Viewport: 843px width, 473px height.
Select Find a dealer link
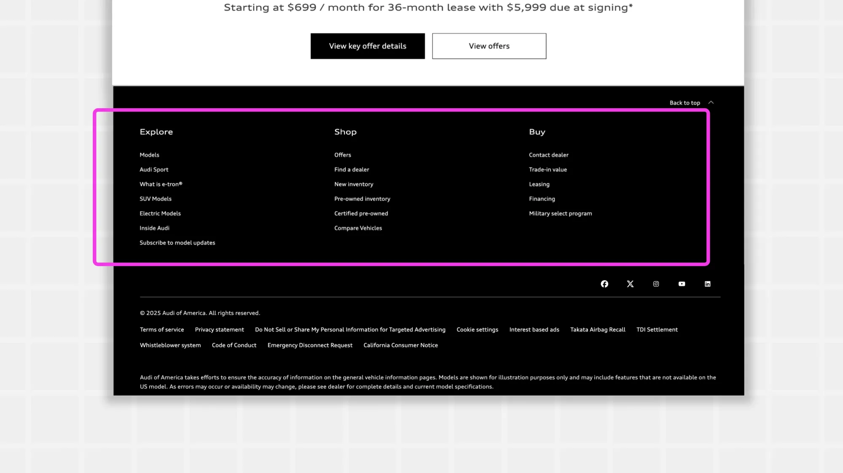352,170
